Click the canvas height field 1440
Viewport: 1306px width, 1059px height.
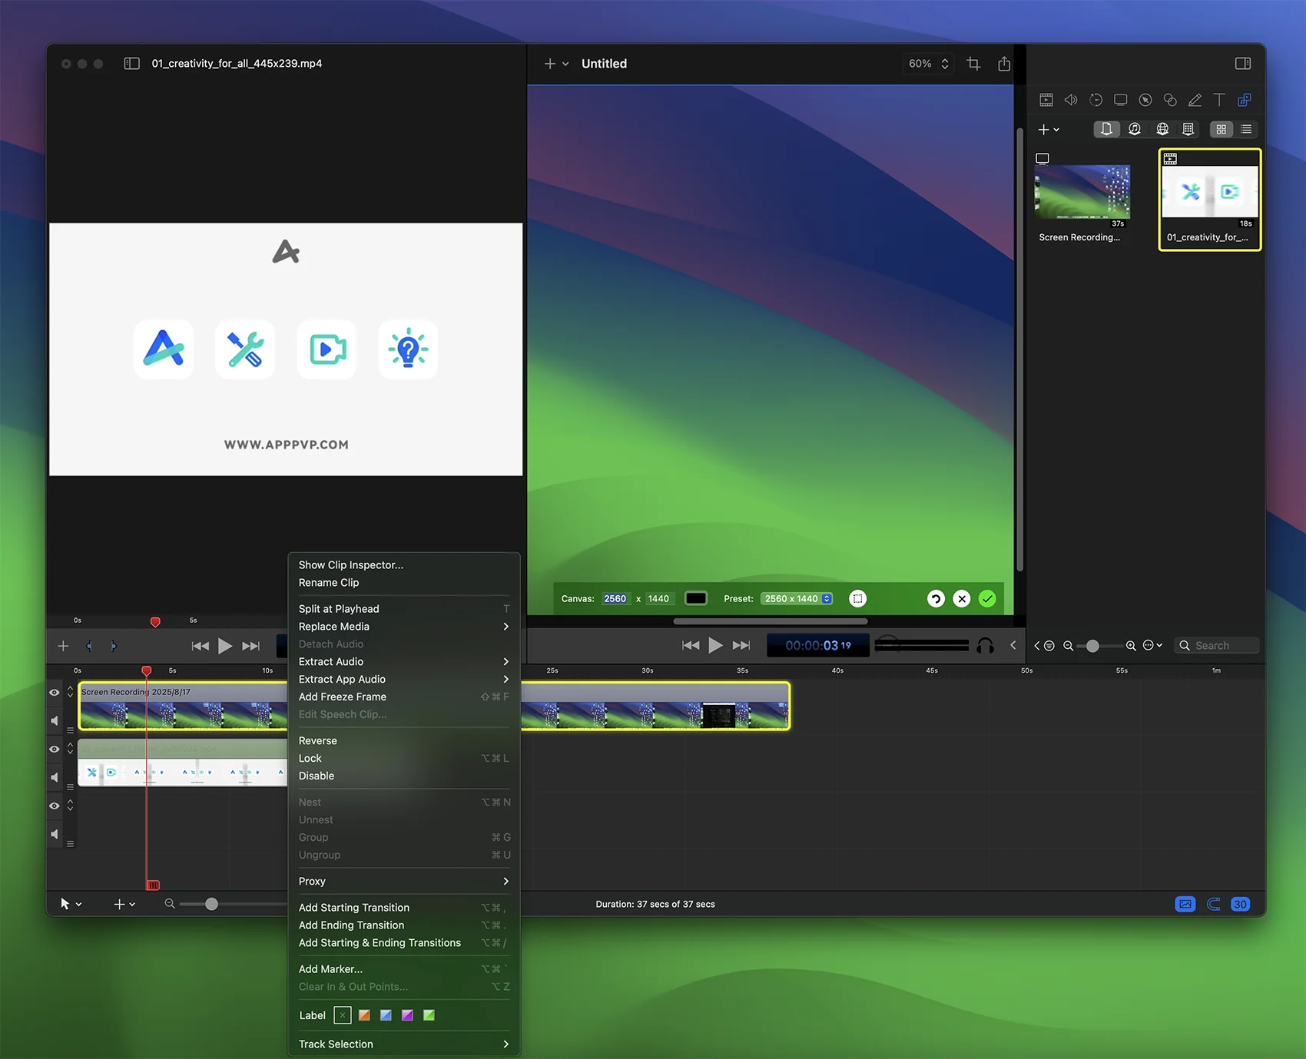coord(658,599)
